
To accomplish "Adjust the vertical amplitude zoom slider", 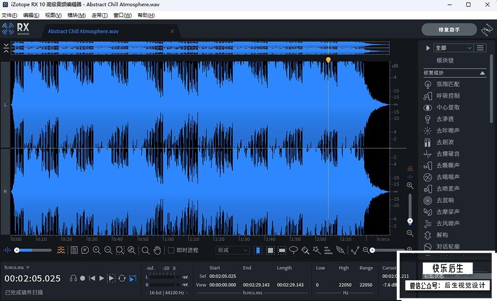I will tap(410, 209).
